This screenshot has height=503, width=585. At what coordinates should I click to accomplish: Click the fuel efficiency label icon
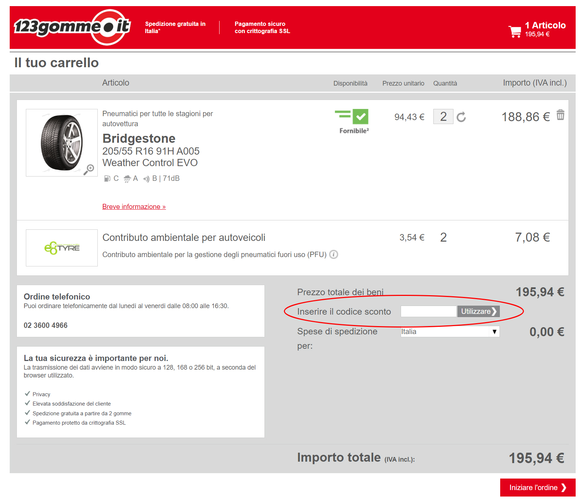click(x=107, y=178)
